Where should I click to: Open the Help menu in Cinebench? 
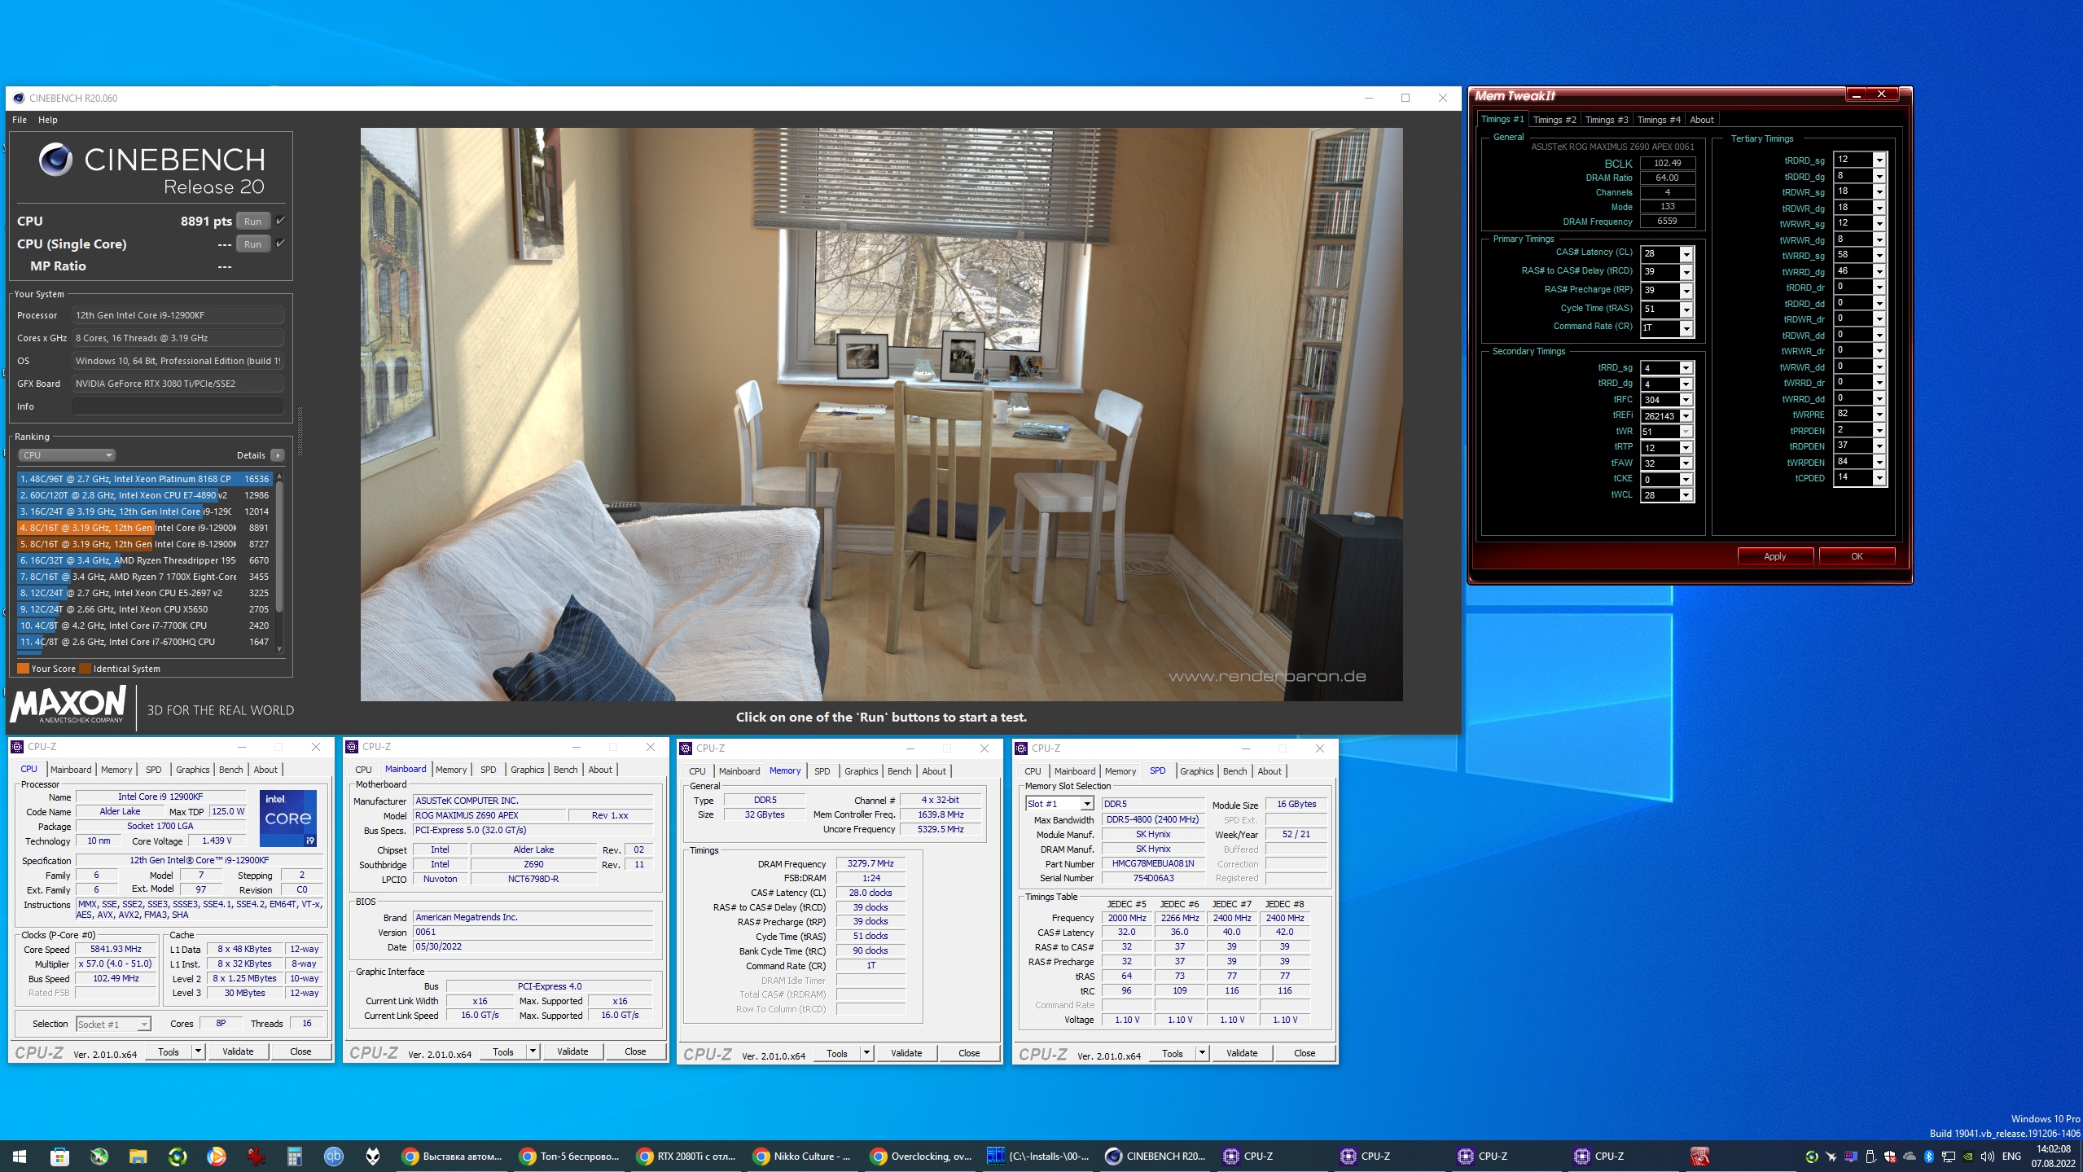[x=48, y=120]
